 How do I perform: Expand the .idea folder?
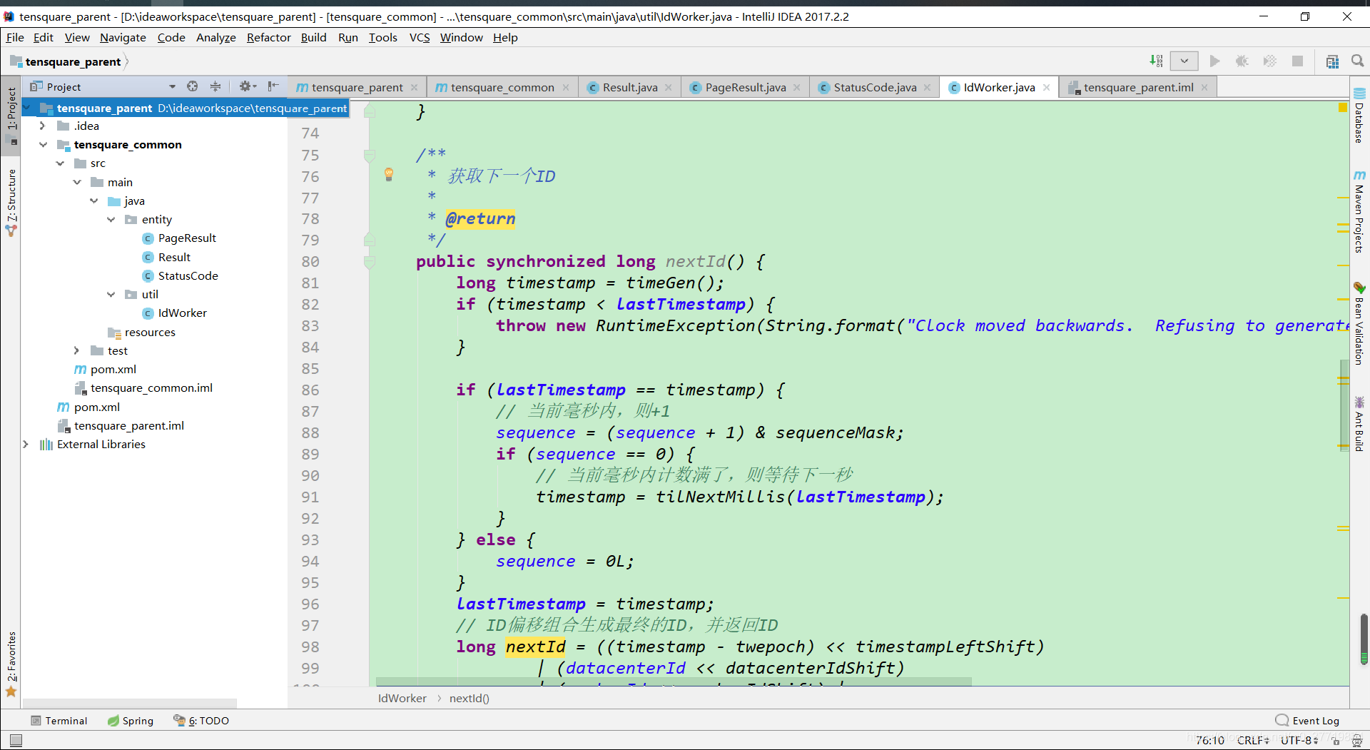(43, 126)
